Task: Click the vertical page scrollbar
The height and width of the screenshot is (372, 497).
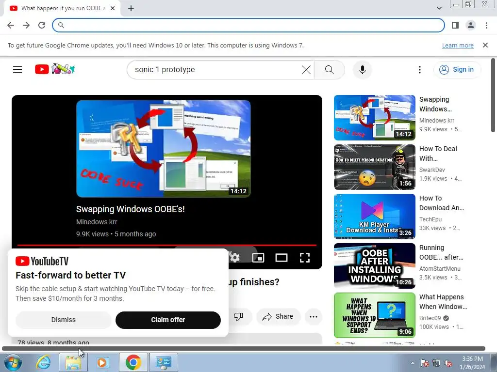Action: pos(493,95)
